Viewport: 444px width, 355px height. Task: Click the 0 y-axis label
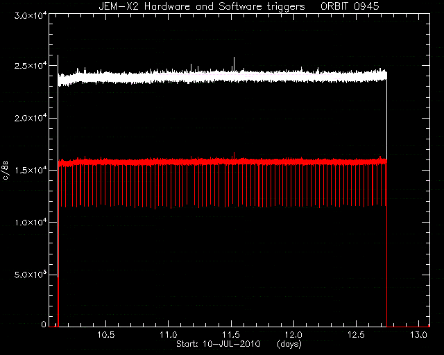[x=44, y=324]
